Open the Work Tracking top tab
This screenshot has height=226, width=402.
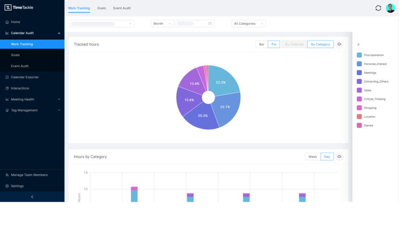point(79,8)
